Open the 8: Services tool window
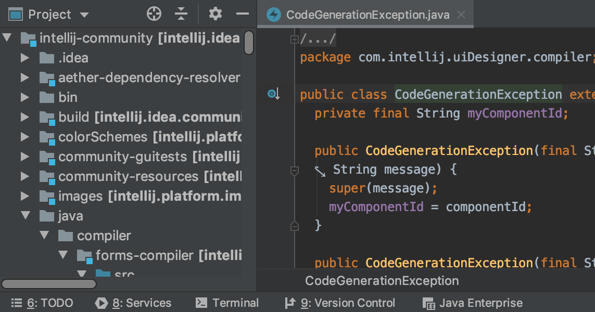This screenshot has width=595, height=312. point(133,303)
